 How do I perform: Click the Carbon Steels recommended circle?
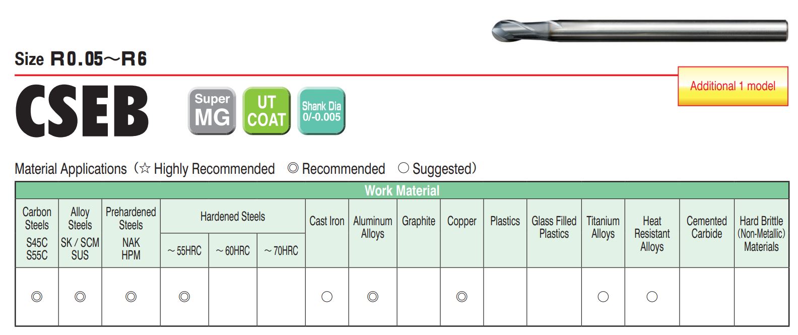click(x=37, y=297)
